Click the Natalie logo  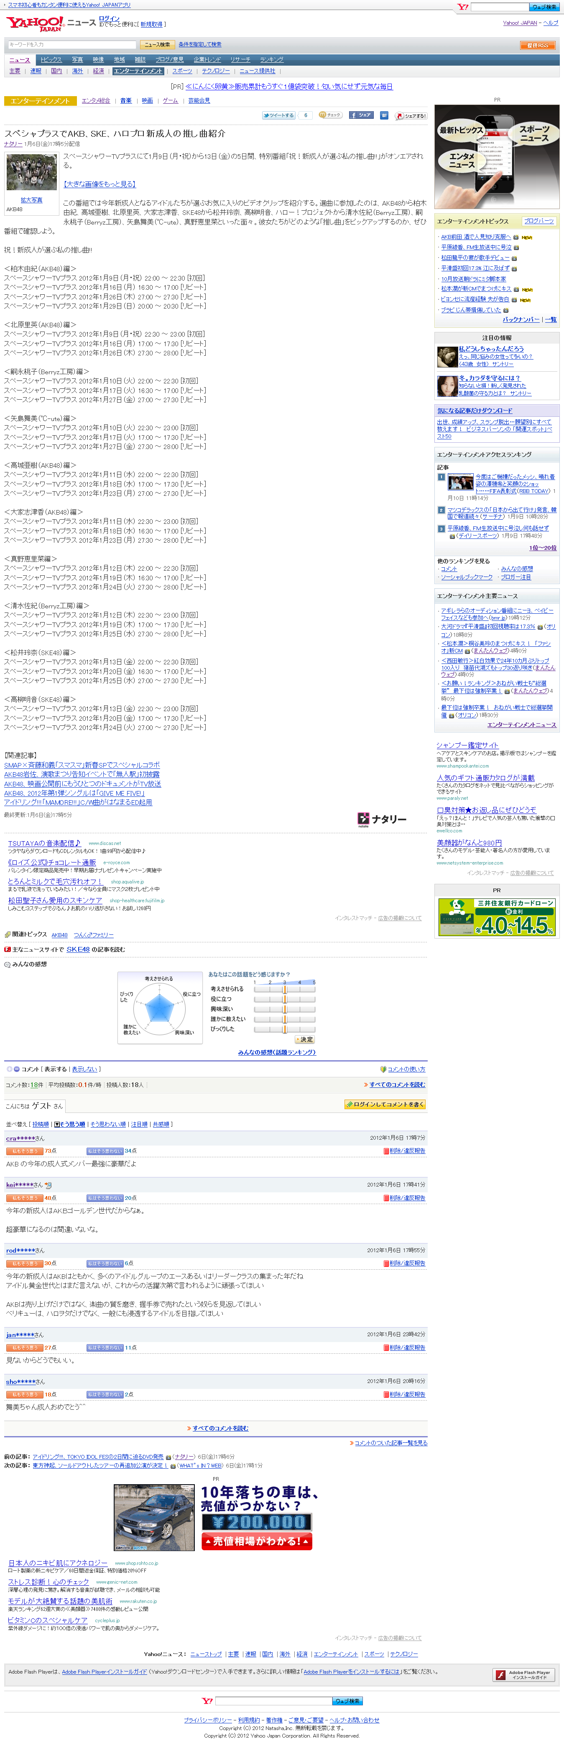(x=382, y=819)
